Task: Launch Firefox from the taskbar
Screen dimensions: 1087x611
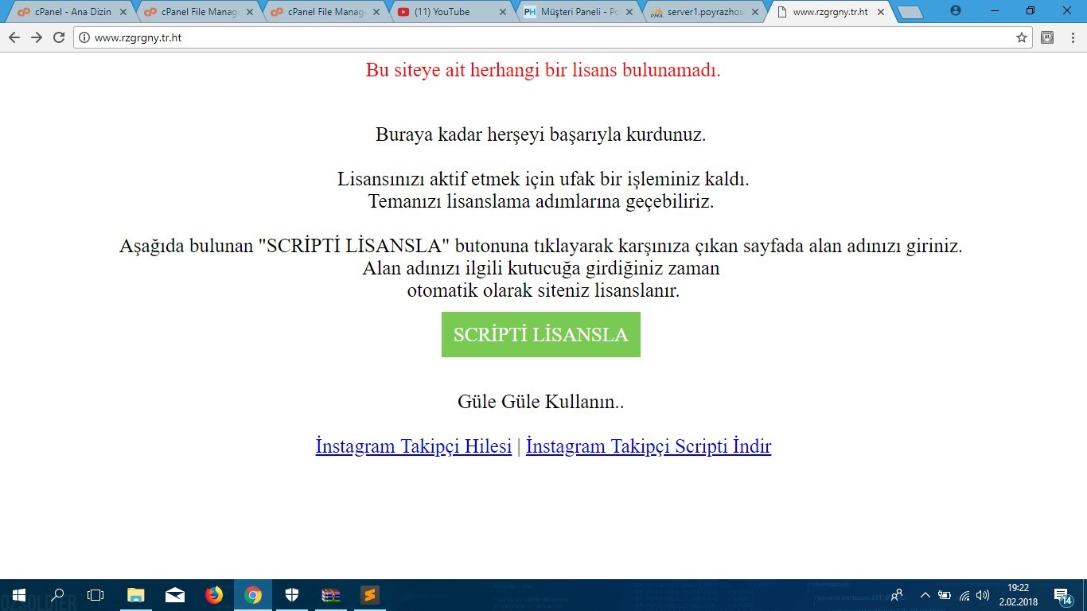Action: click(x=214, y=595)
